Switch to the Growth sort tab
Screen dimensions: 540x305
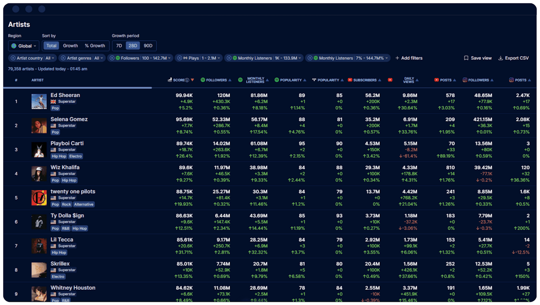pos(70,46)
